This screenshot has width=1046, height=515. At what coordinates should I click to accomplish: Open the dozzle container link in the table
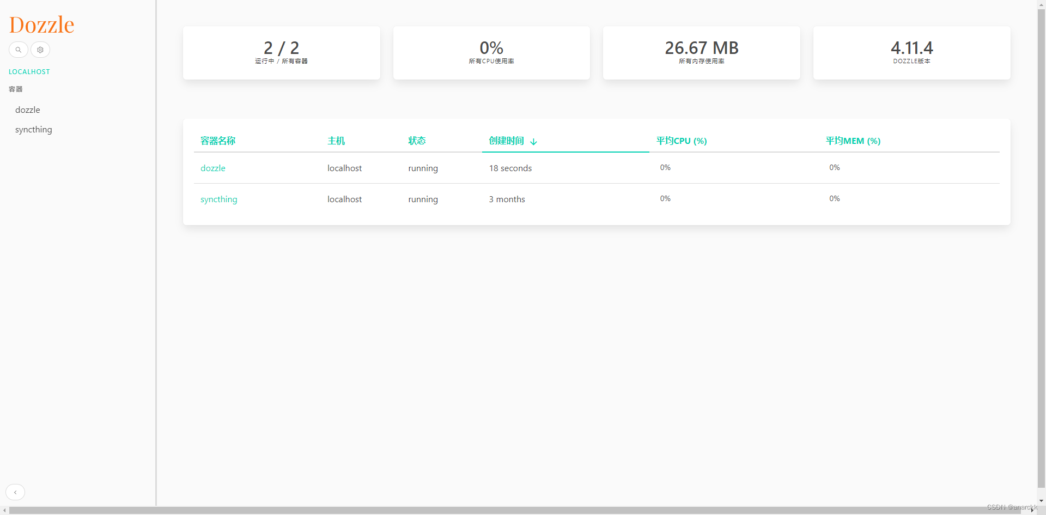tap(212, 168)
